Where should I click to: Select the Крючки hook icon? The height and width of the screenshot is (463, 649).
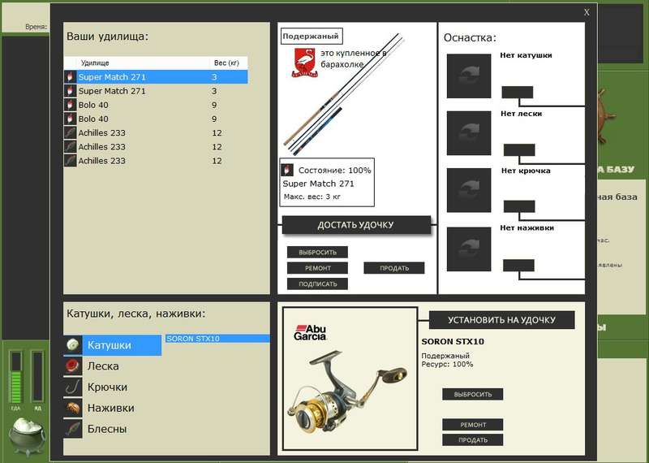coord(73,387)
